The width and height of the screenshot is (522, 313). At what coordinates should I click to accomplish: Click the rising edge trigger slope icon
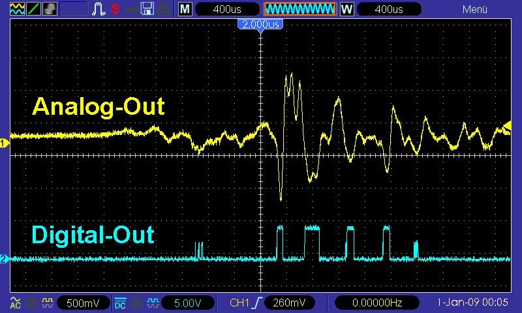coord(257,303)
